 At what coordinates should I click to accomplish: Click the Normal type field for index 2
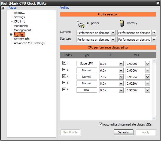[87, 77]
